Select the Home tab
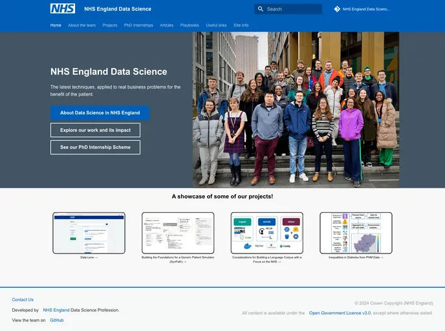Viewport: 445px width, 331px height. pos(56,25)
